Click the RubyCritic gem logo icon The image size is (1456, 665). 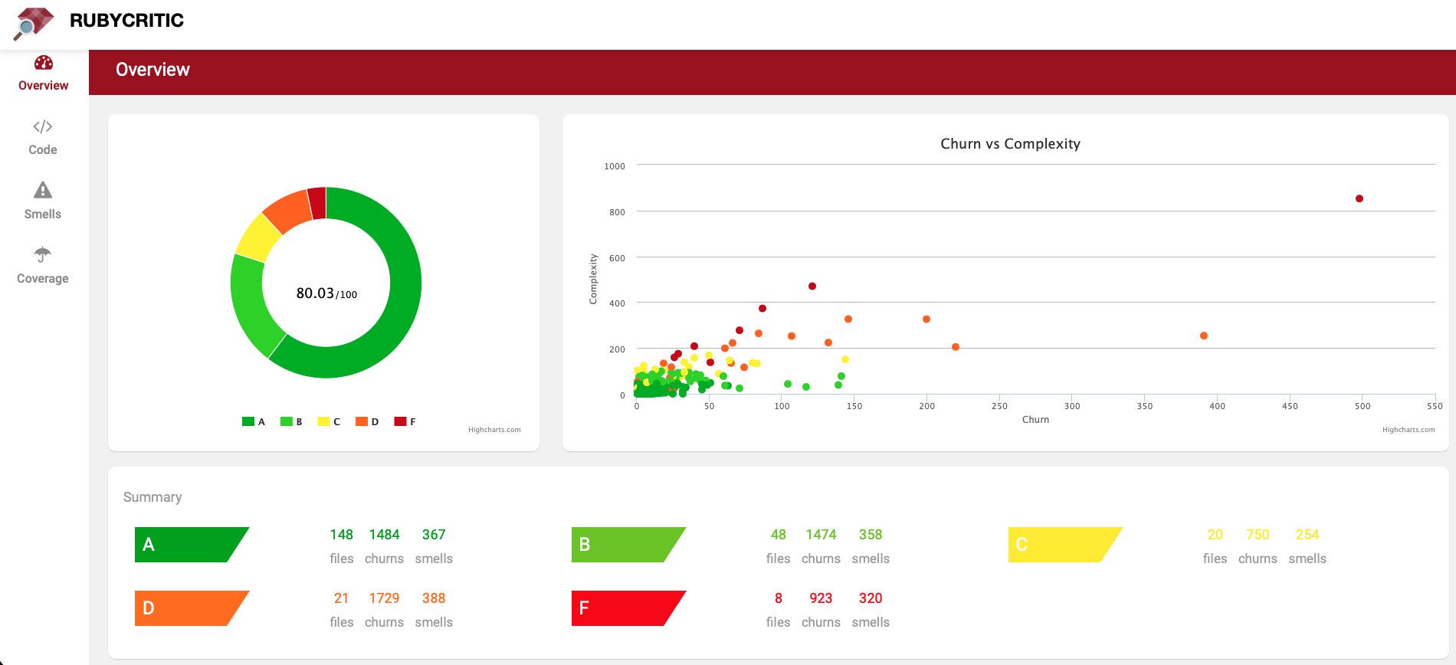pos(34,24)
